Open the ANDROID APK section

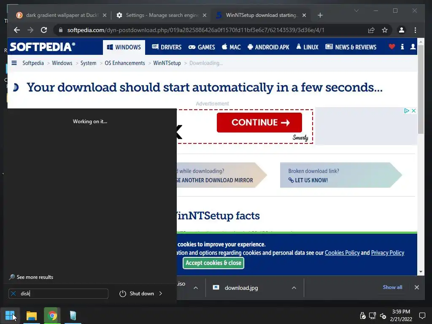268,47
